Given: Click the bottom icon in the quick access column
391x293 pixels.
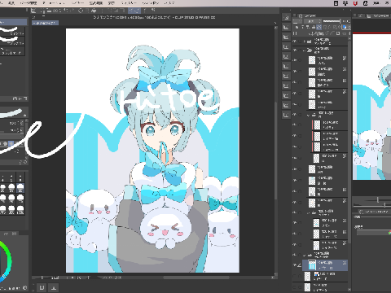Looking at the screenshot, I should point(286,115).
